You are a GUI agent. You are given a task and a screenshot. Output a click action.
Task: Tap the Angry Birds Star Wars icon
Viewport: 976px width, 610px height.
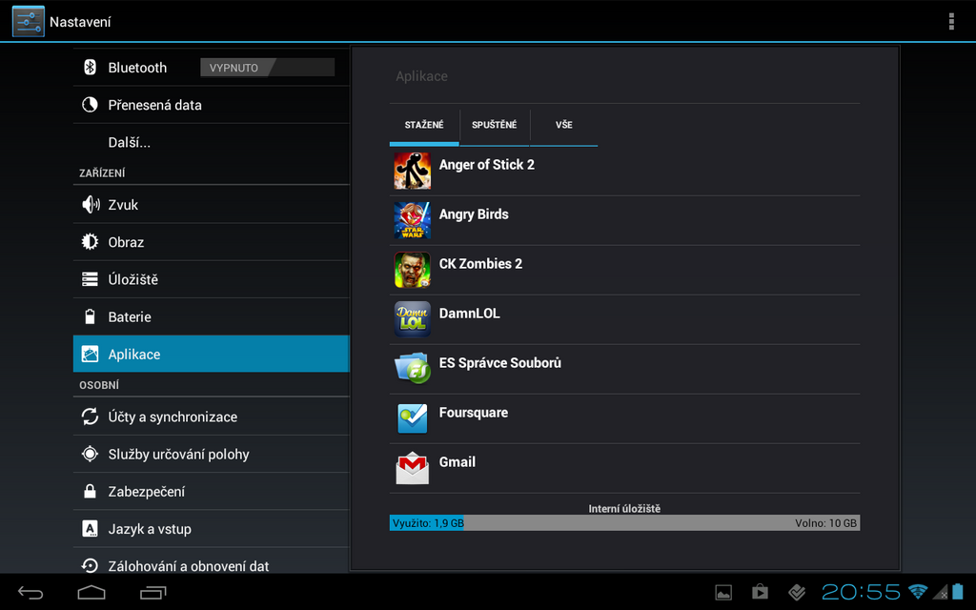pyautogui.click(x=412, y=221)
